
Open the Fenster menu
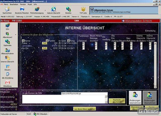tap(23, 5)
